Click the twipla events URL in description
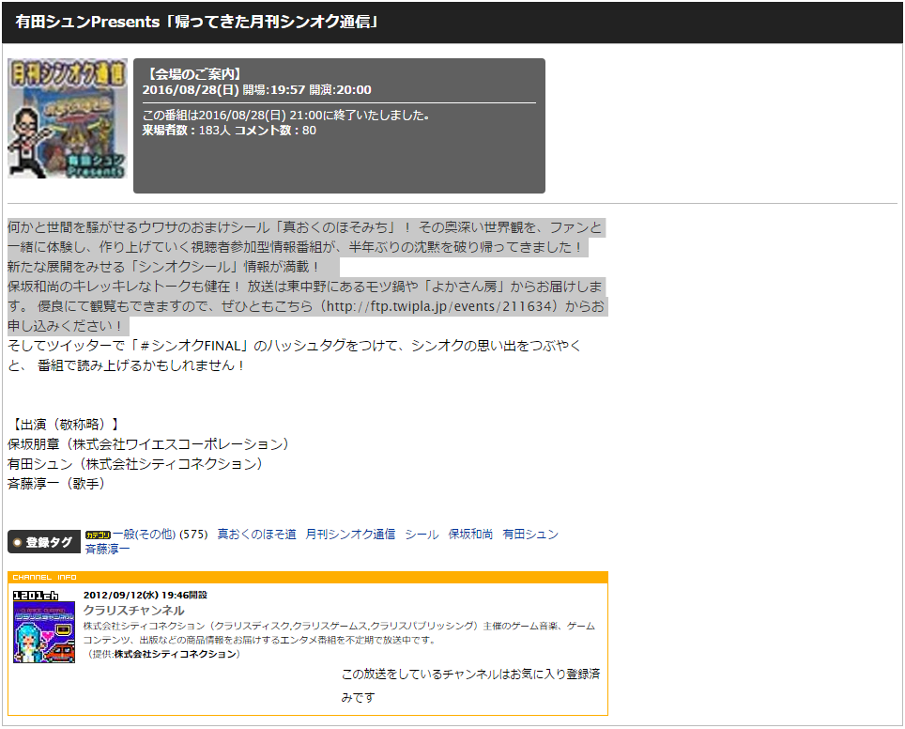The image size is (905, 729). point(438,306)
